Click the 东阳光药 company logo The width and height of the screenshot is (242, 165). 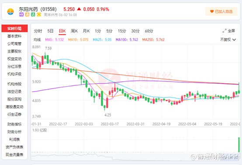(10, 12)
